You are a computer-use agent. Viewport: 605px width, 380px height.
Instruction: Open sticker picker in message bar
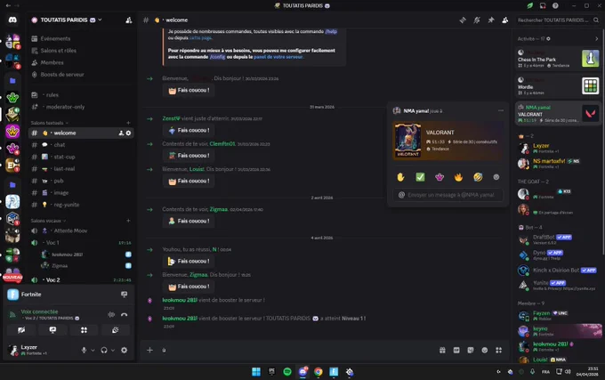[471, 350]
